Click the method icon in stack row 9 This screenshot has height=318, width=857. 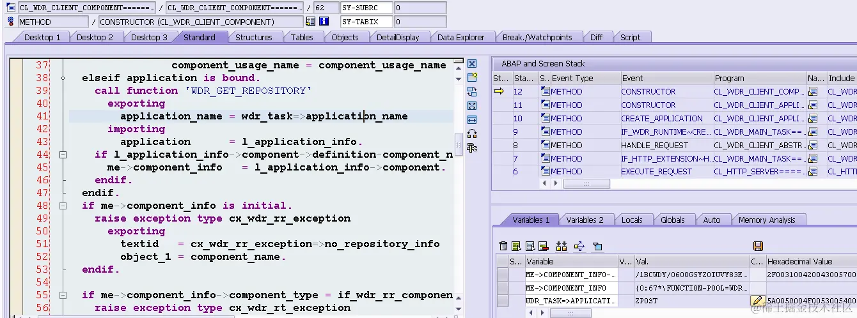click(x=545, y=132)
